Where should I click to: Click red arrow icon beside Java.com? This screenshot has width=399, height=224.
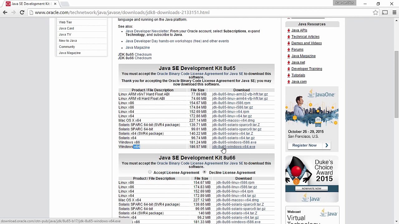(289, 82)
